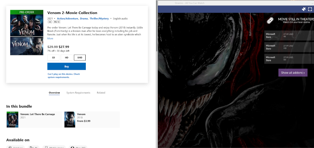Expand description with More link
The image size is (314, 148).
point(50,38)
